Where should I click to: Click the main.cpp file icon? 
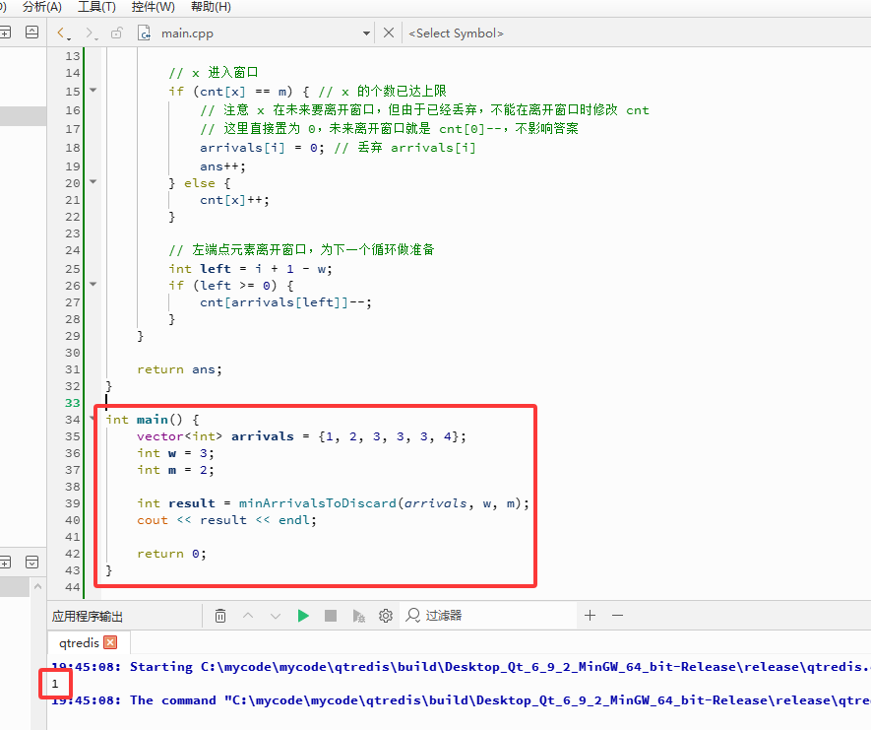144,33
